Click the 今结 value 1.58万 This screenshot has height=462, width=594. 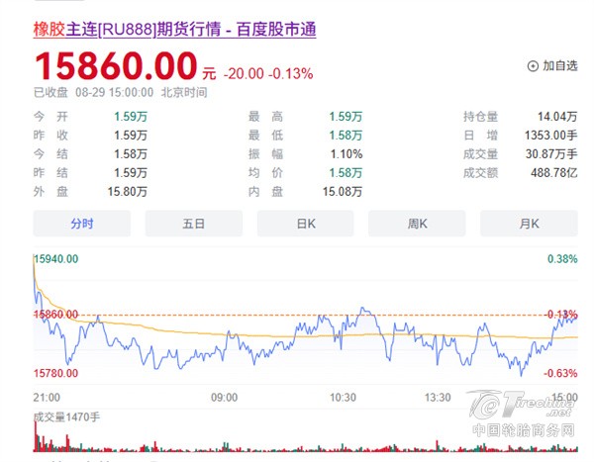(x=131, y=154)
